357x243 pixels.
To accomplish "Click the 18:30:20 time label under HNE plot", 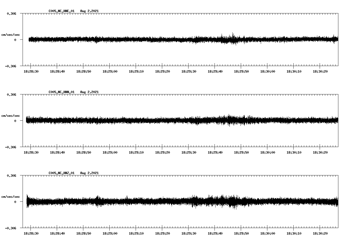I will (x=320, y=71).
